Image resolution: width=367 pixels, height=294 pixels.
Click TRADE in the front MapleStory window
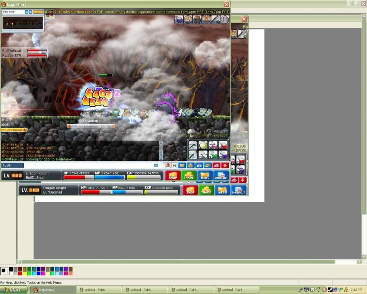(x=189, y=176)
